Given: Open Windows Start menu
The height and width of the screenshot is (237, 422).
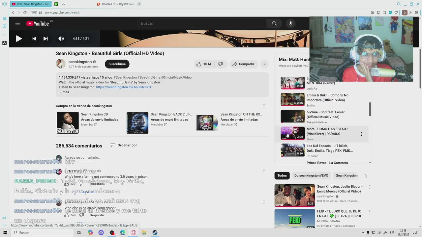Looking at the screenshot, I should click(x=5, y=233).
